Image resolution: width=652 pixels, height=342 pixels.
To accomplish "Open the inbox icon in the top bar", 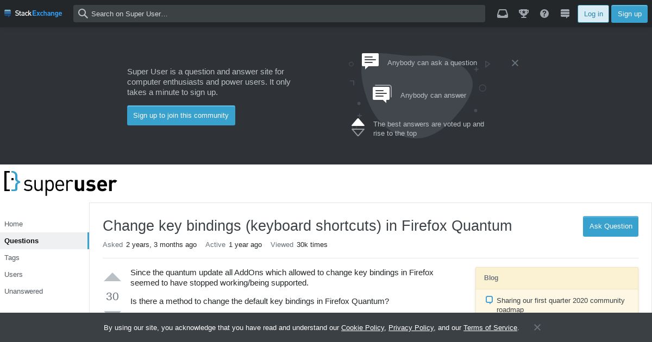I will 503,14.
